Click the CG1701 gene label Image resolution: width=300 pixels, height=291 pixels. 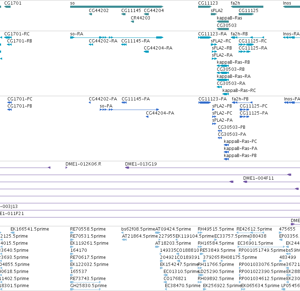[x=13, y=3]
